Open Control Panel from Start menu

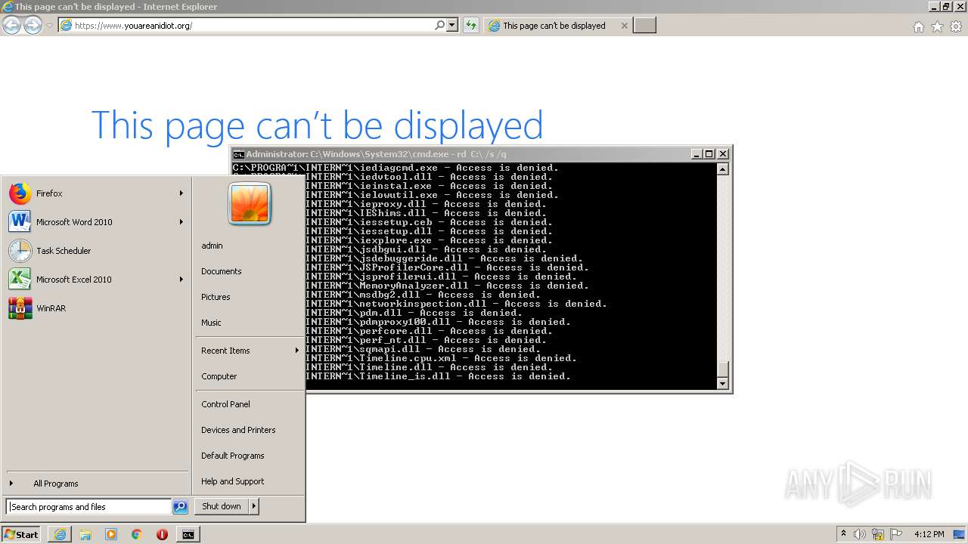point(225,404)
